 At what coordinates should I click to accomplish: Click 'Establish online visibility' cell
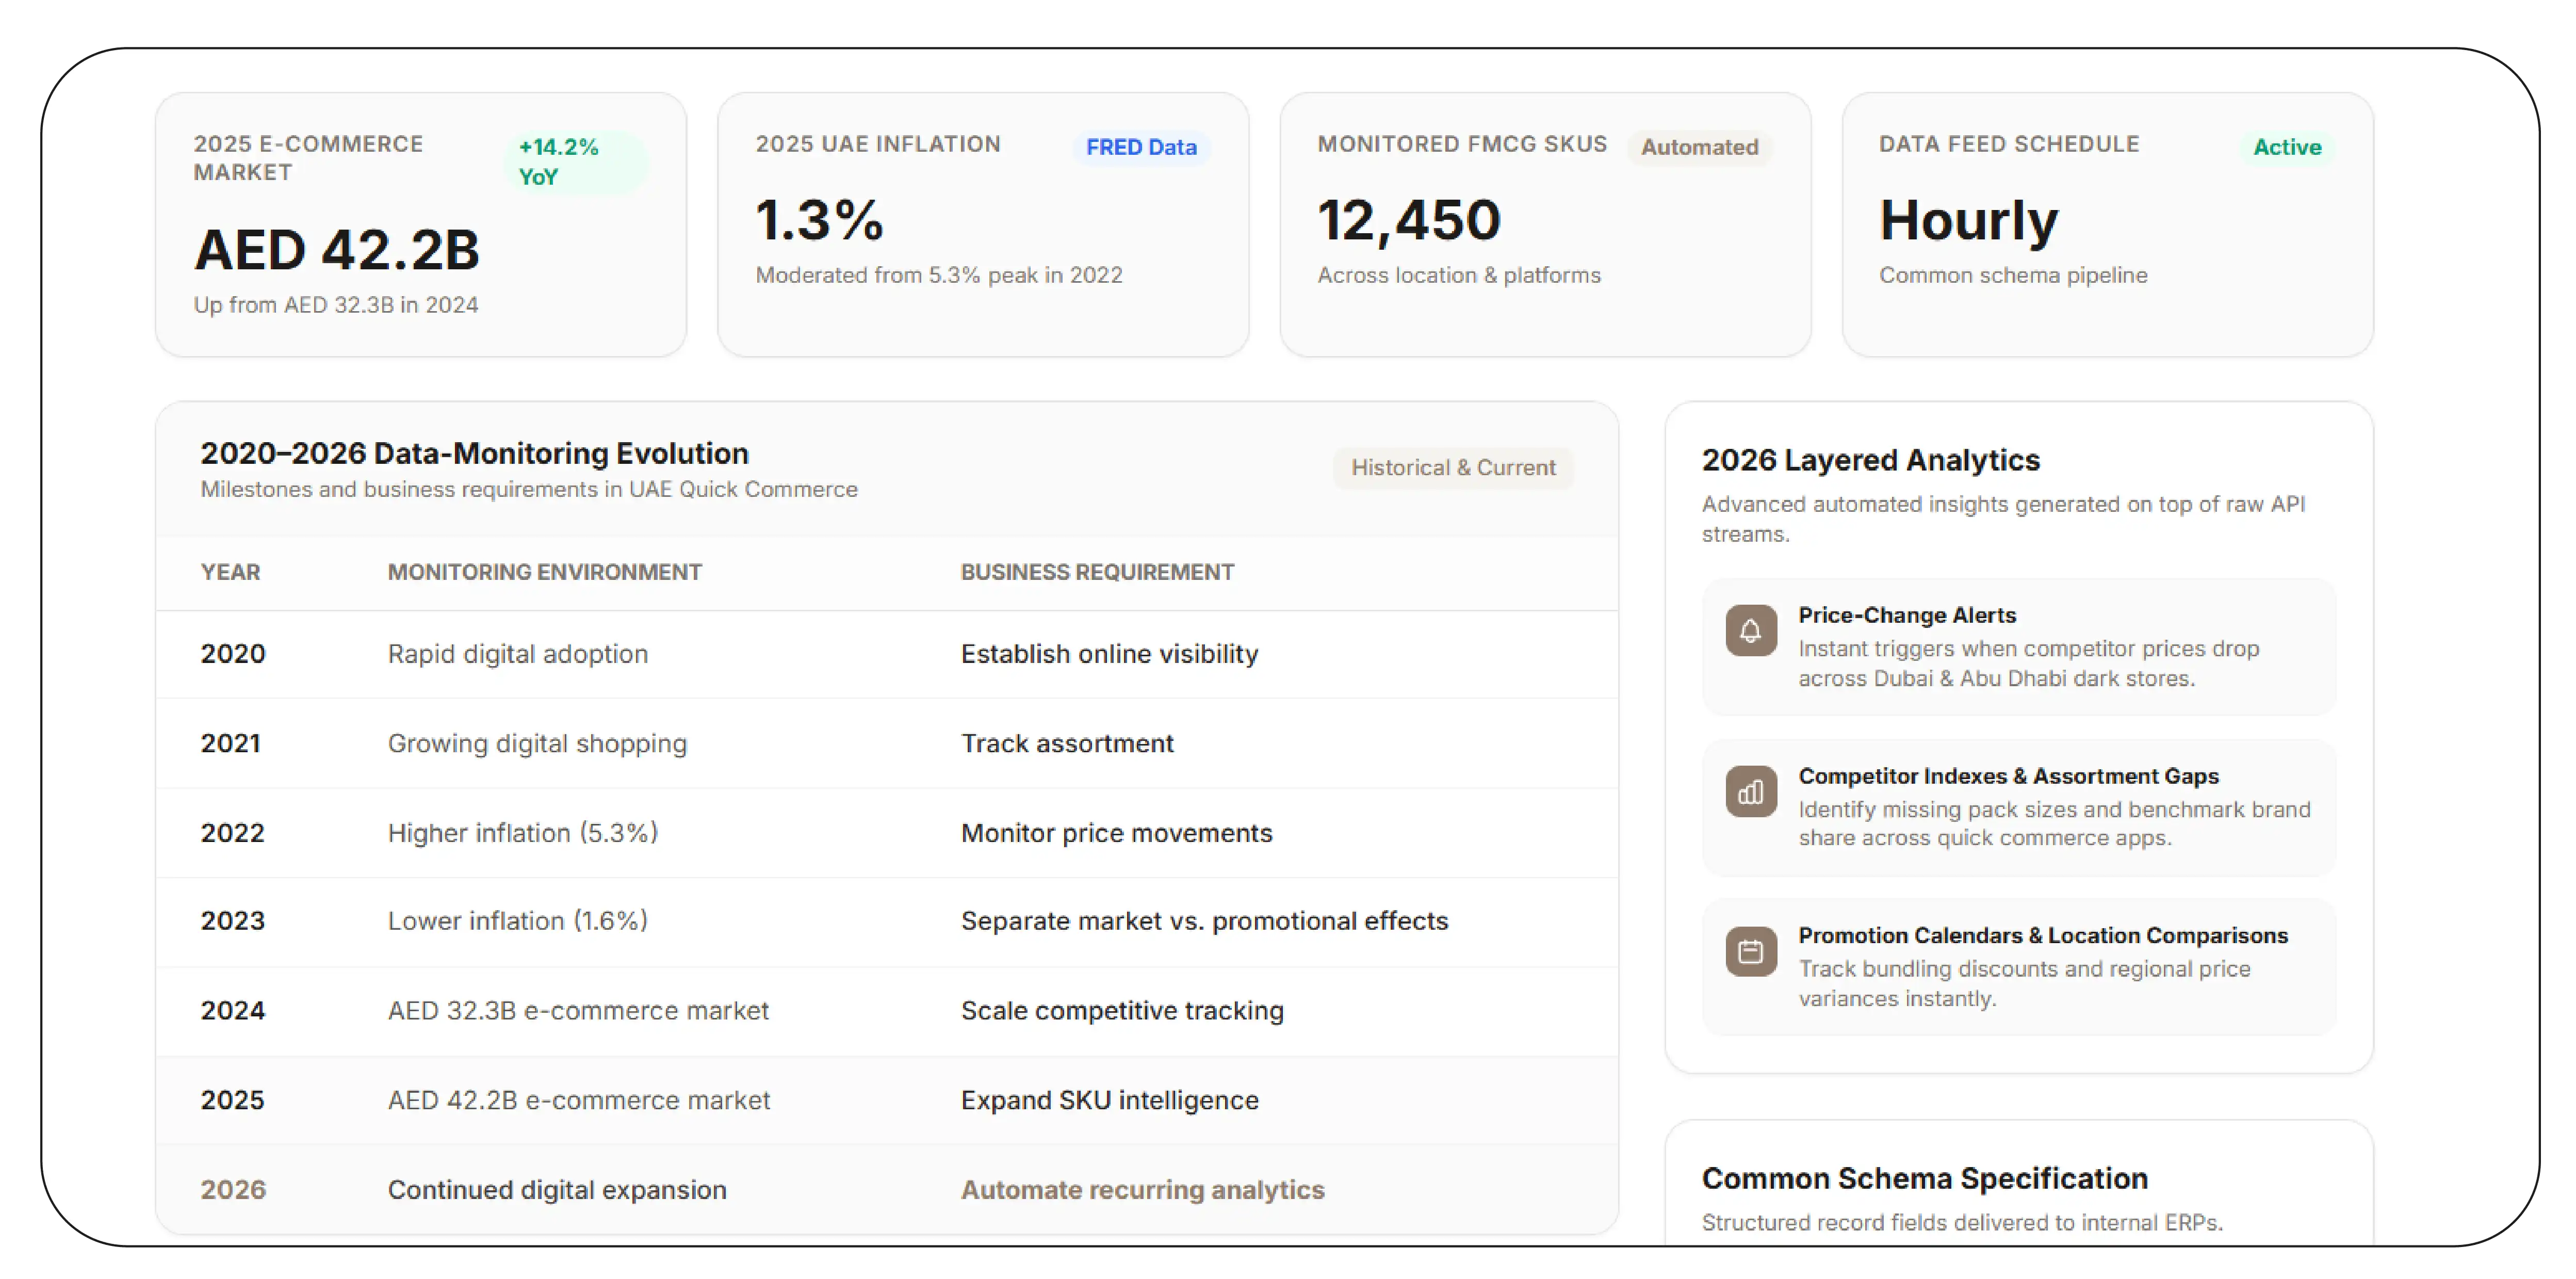click(1110, 654)
